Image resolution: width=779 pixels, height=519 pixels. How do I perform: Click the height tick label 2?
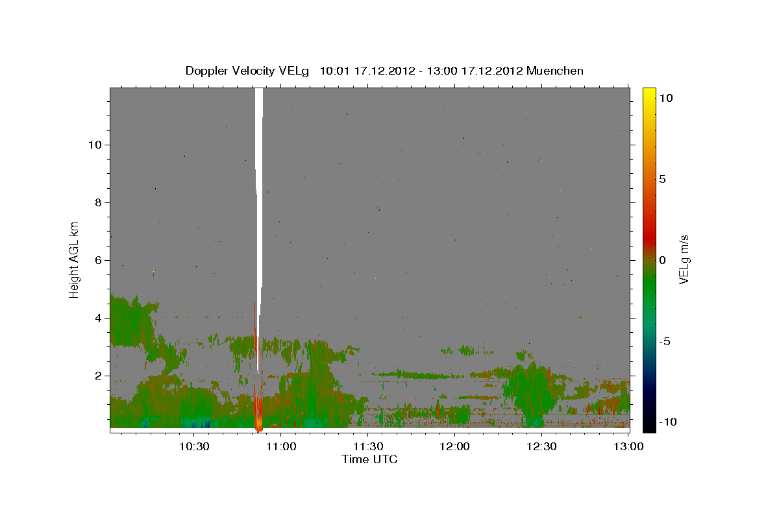click(x=97, y=376)
